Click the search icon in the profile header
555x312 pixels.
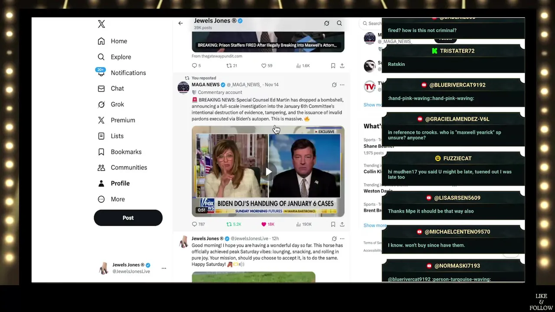click(x=340, y=23)
